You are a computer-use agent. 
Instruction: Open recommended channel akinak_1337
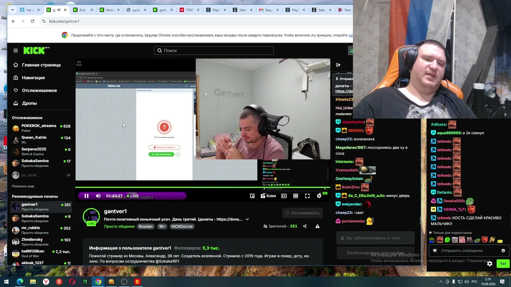click(41, 263)
